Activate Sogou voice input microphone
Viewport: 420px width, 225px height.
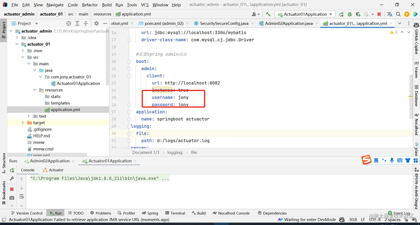tap(392, 160)
